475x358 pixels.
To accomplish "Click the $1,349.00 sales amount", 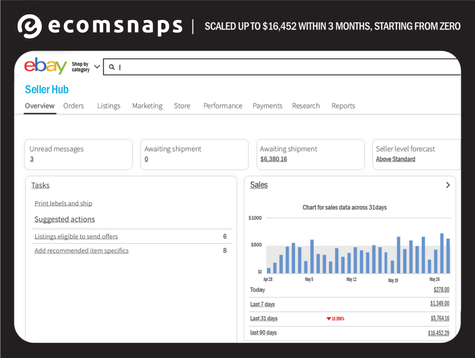I will coord(440,303).
